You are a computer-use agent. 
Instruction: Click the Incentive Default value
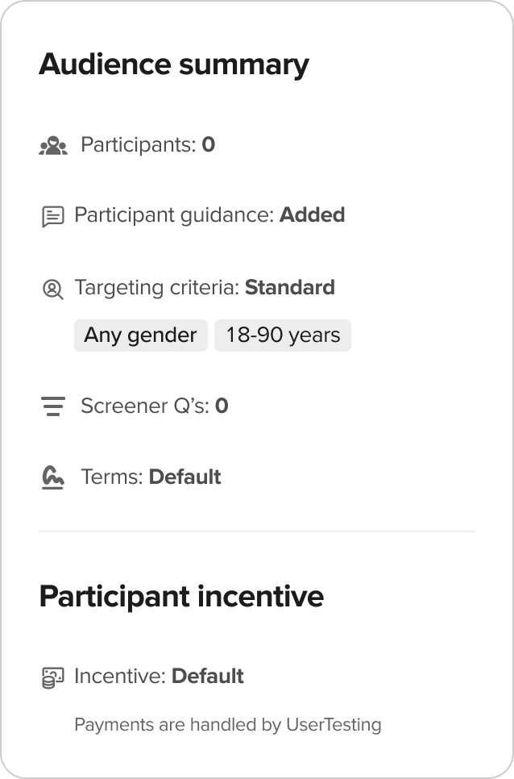(208, 676)
